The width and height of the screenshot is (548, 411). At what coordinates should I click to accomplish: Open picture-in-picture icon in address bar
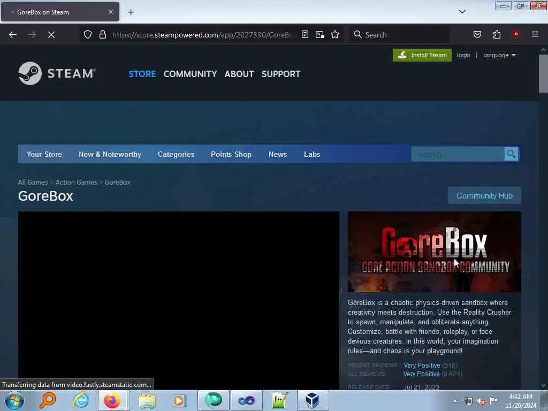point(320,34)
